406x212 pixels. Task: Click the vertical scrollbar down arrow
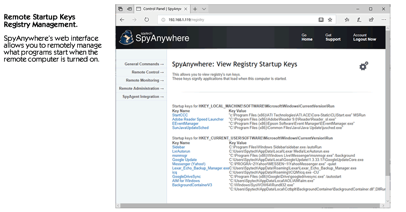[x=388, y=201]
